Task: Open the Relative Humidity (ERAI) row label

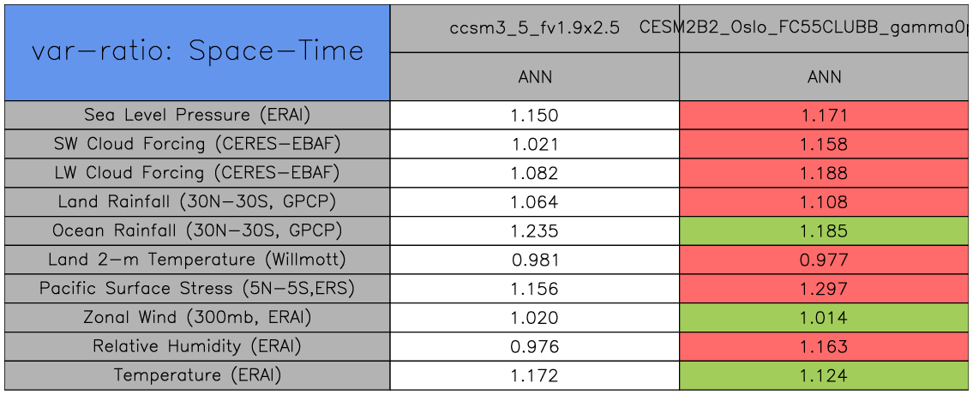Action: tap(197, 347)
